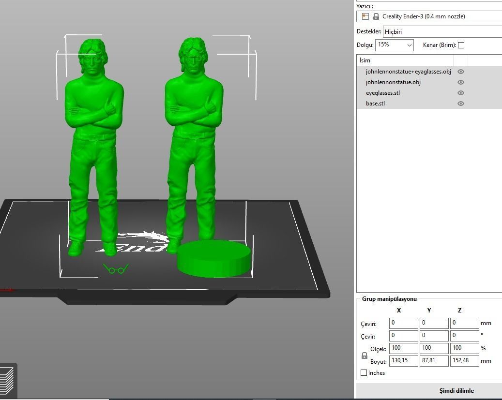Image resolution: width=502 pixels, height=400 pixels.
Task: Focus the Boyut X field showing 130,15
Action: pos(403,361)
